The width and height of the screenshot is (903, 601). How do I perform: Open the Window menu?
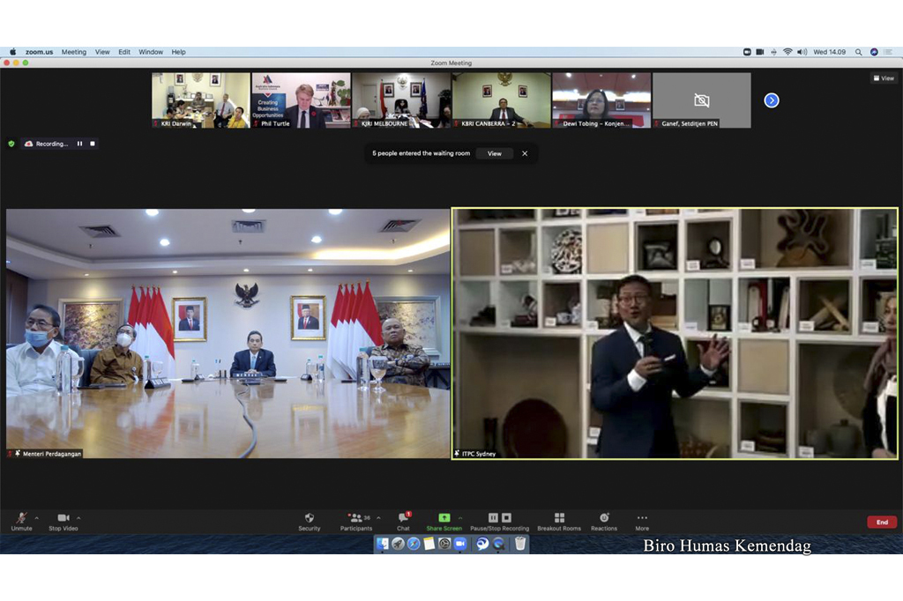pos(151,52)
